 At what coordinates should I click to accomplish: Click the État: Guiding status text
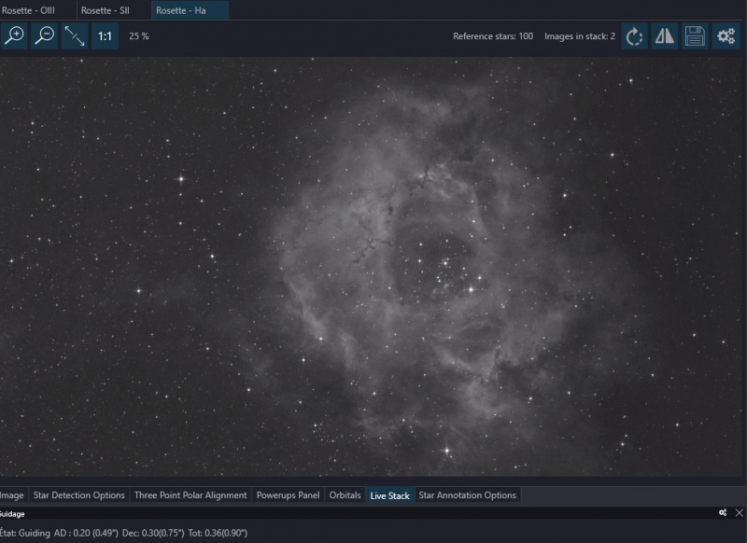click(x=25, y=533)
